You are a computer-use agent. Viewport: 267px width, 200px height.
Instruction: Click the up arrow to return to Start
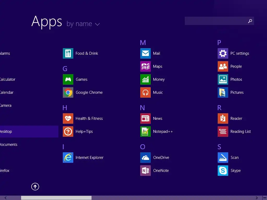coord(35,186)
